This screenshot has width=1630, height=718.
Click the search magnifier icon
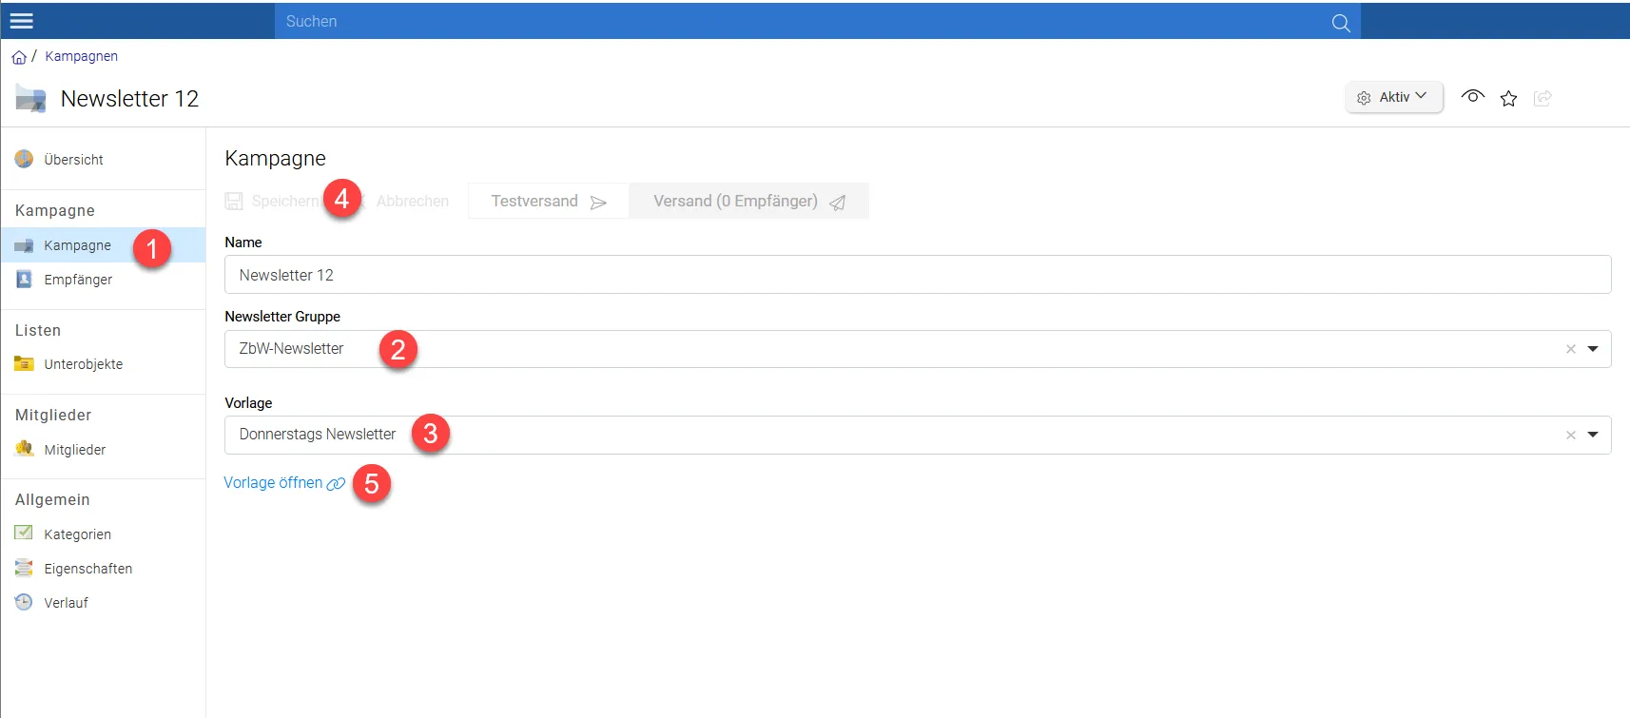(1341, 23)
